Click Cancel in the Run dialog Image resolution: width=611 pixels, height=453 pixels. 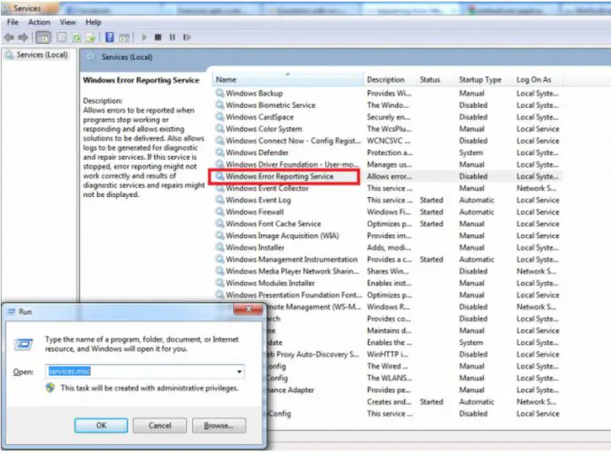160,425
